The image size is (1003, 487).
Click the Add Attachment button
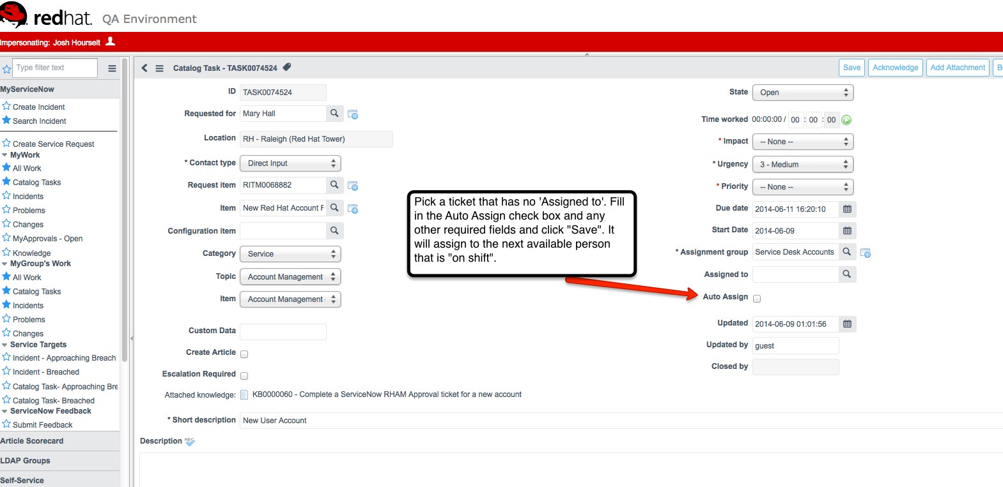(x=958, y=68)
